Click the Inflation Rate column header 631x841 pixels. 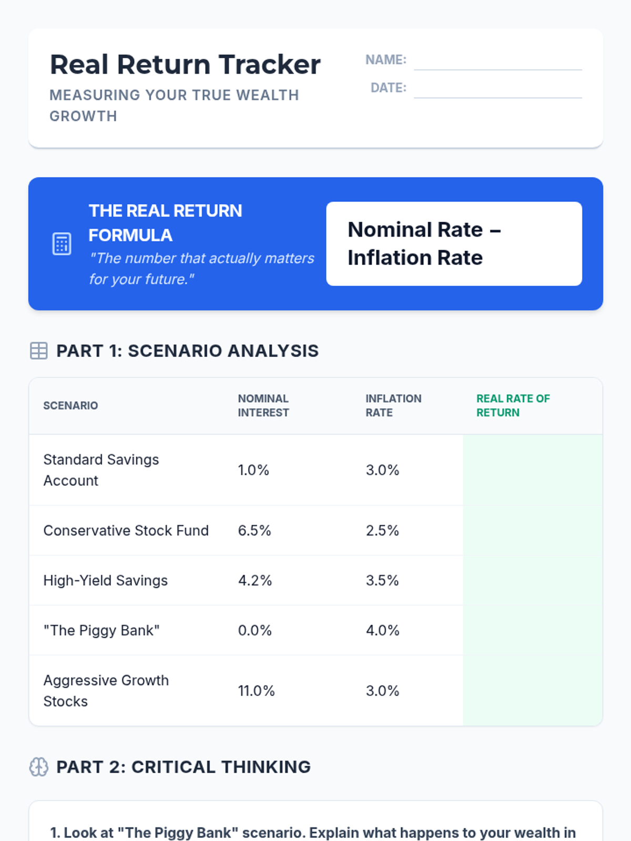[x=393, y=405]
